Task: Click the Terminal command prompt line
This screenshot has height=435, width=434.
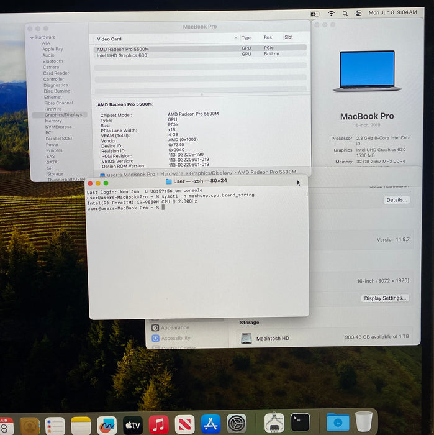Action: [126, 208]
